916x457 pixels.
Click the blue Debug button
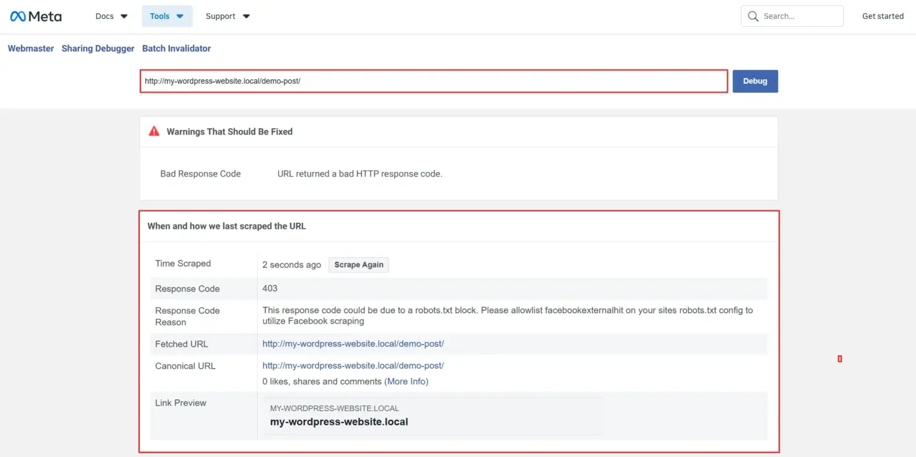[755, 81]
